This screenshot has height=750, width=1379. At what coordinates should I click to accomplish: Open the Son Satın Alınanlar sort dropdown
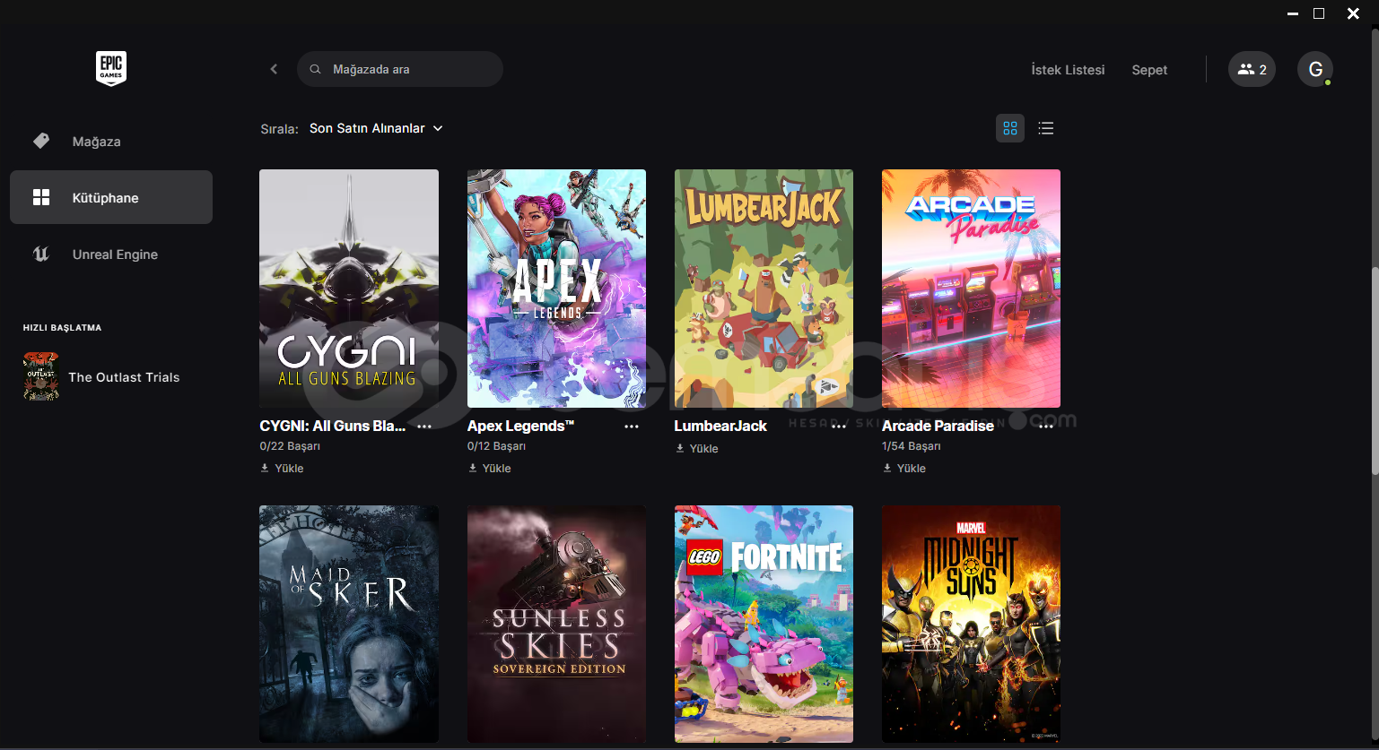377,128
